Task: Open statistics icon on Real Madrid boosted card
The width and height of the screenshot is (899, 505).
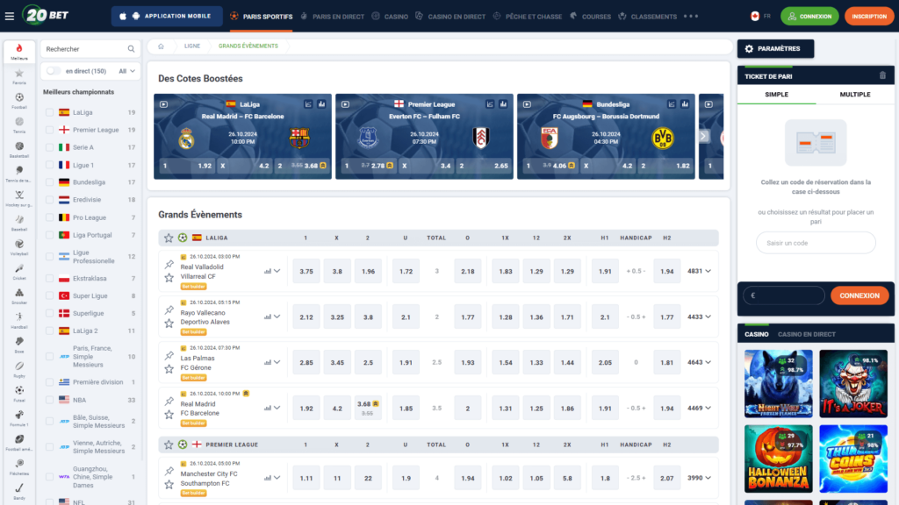Action: [321, 104]
